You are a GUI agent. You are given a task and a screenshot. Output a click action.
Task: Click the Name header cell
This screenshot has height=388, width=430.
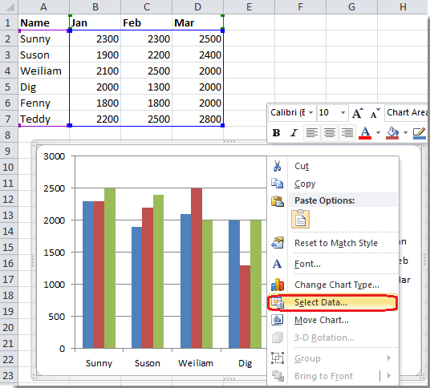coord(43,22)
